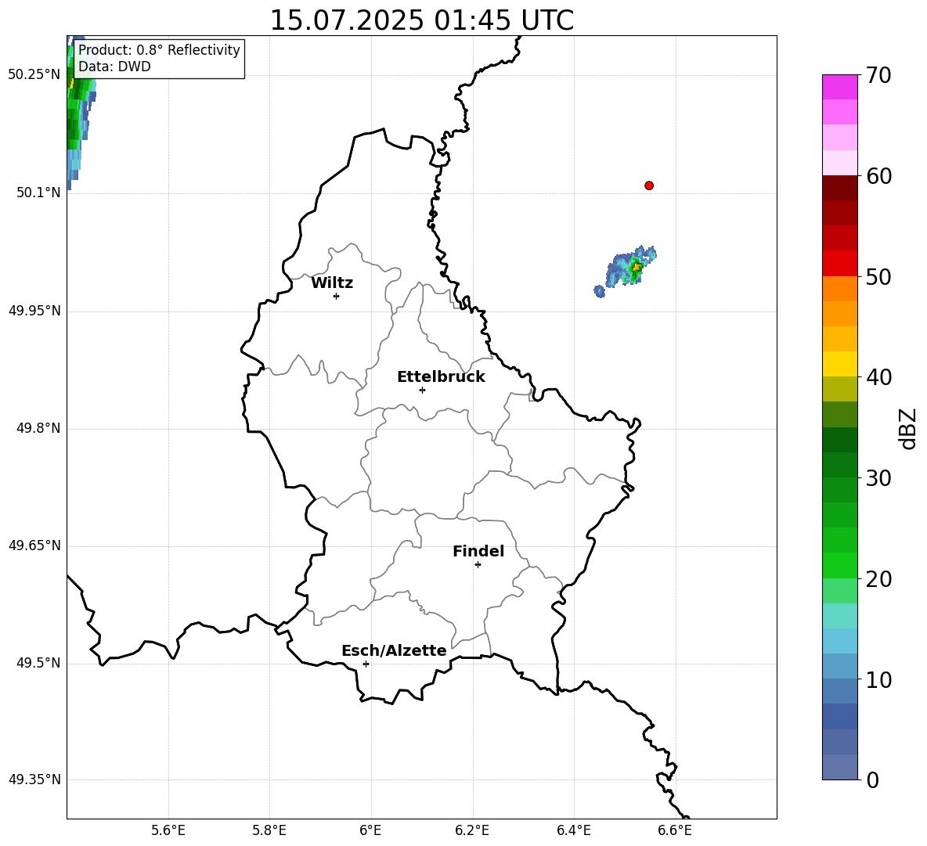The image size is (927, 846).
Task: Click the 50.25°N latitude label
Action: pyautogui.click(x=34, y=75)
